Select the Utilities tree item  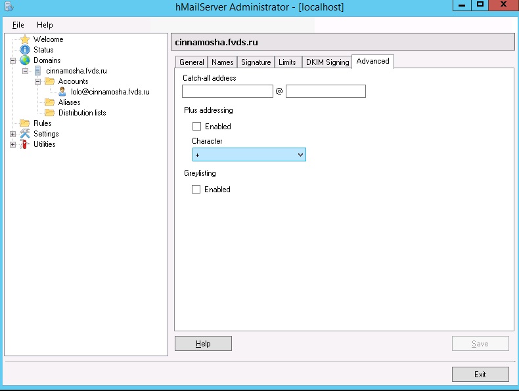[45, 144]
